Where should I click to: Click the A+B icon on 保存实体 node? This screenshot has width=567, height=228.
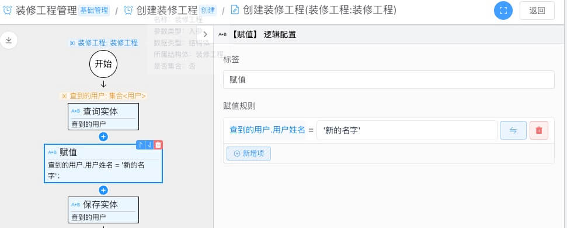click(x=75, y=205)
